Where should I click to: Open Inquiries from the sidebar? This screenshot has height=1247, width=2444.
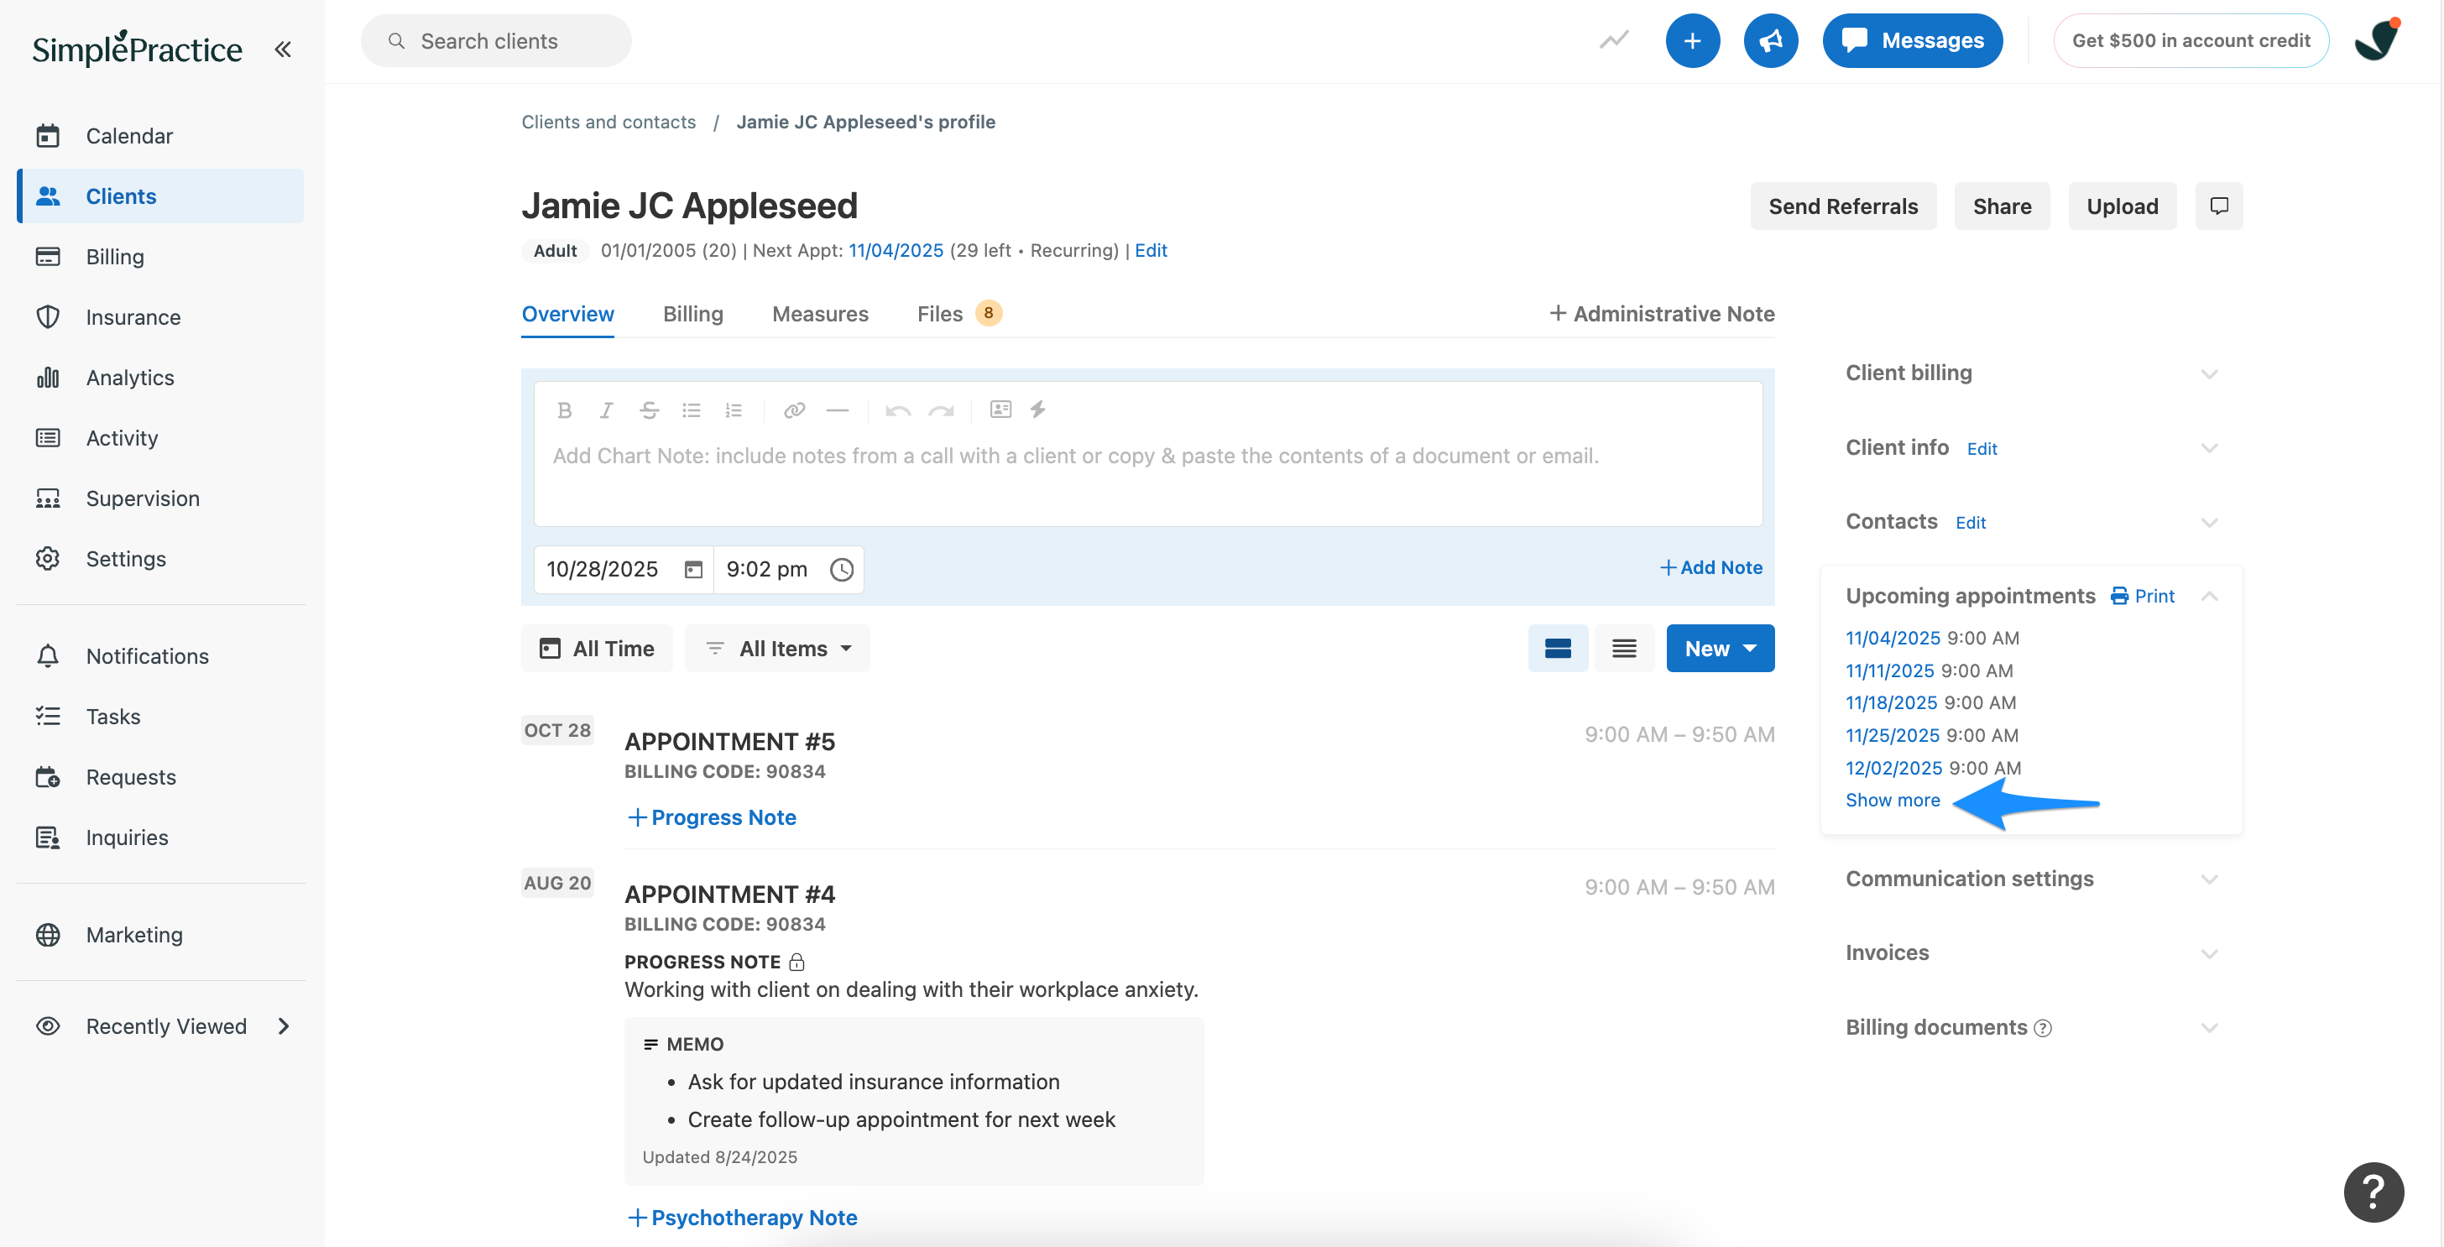[x=160, y=837]
